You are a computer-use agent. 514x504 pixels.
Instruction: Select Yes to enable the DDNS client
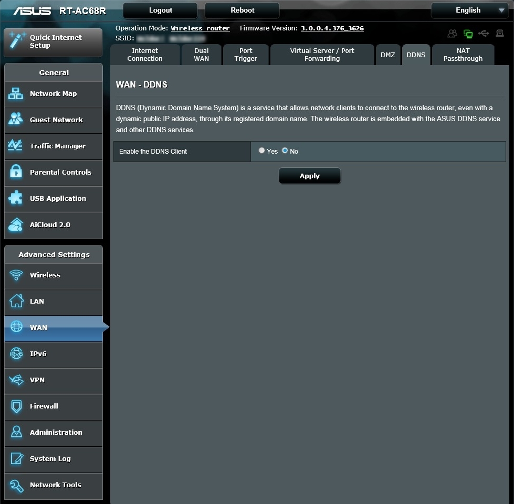click(x=261, y=151)
